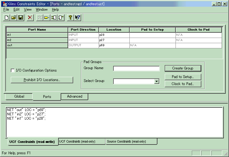Click the clock-to-pad toolbar icon
The image size is (229, 157).
(x=61, y=18)
